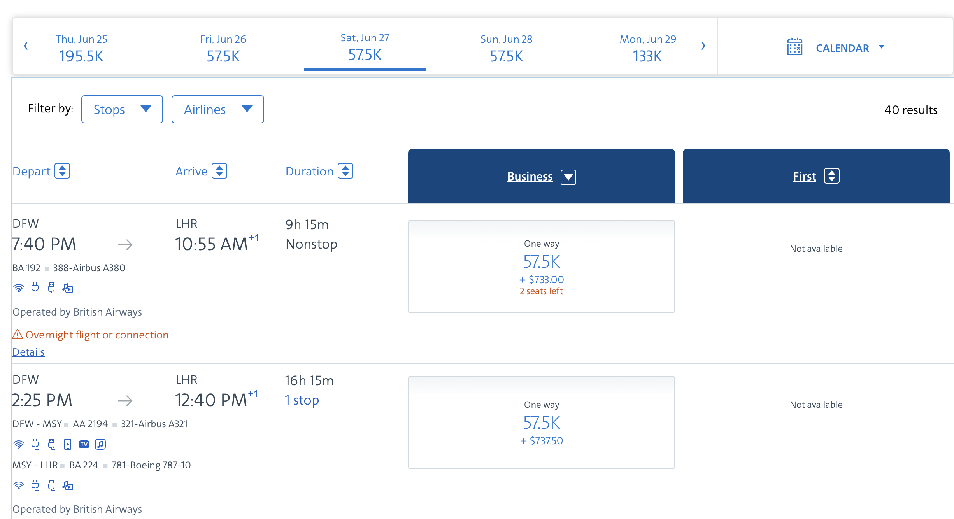954x519 pixels.
Task: Toggle sort by Duration
Action: [345, 171]
